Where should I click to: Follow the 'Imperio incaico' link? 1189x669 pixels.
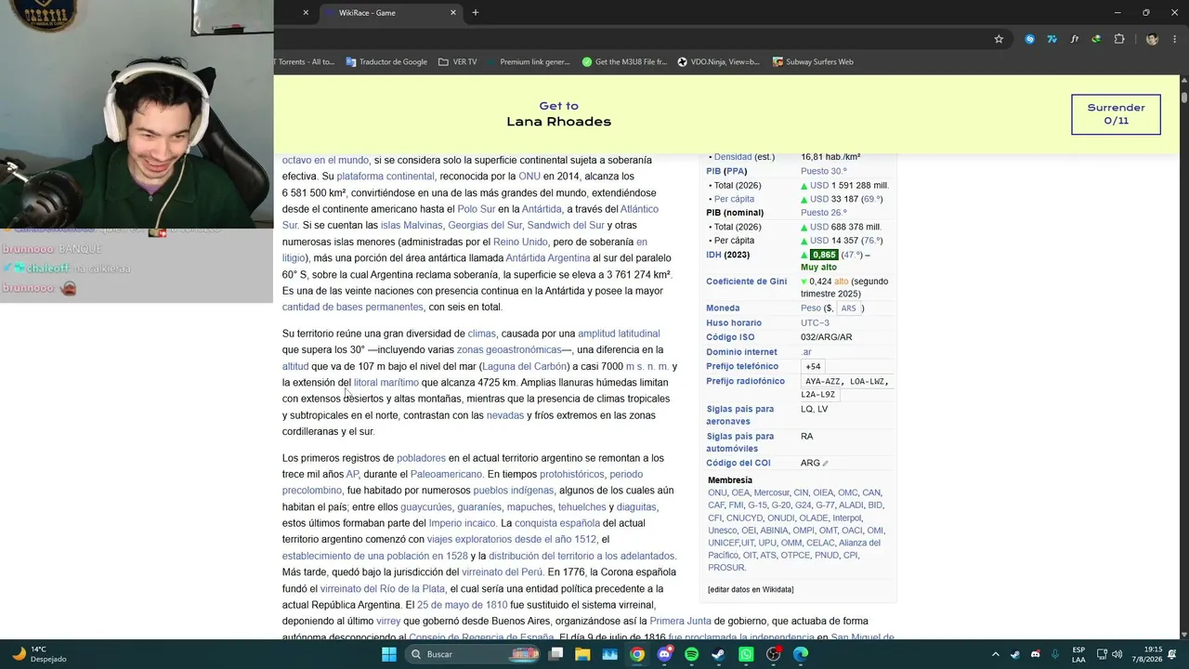(463, 523)
